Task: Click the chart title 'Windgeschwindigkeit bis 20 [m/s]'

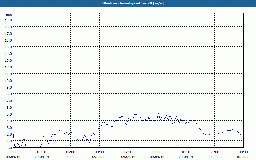Action: tap(133, 3)
